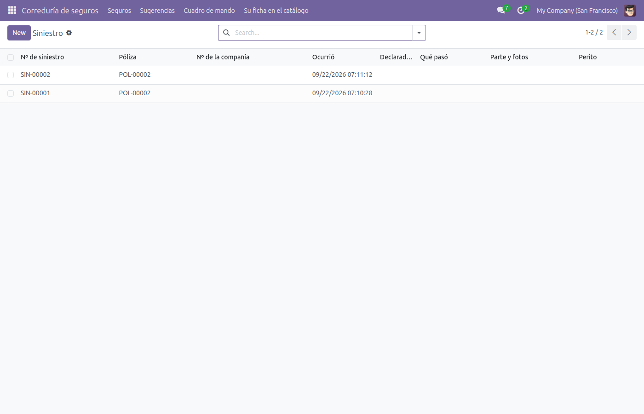644x414 pixels.
Task: Open the Sugerencias menu
Action: (157, 10)
